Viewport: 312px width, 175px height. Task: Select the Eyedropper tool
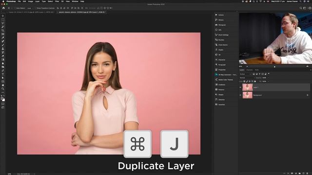(x=3, y=38)
